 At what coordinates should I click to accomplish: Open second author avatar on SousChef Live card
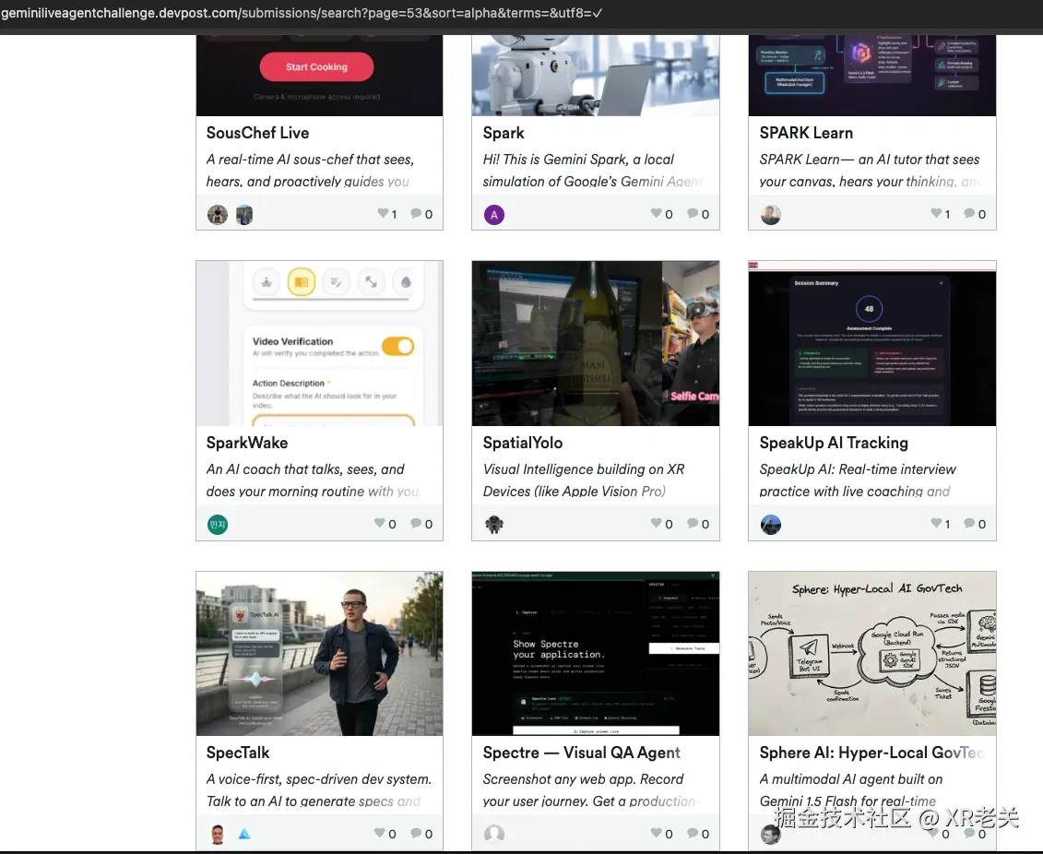tap(244, 214)
